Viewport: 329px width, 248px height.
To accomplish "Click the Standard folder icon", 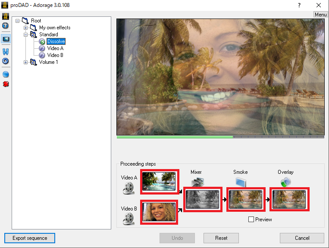I will 33,35.
